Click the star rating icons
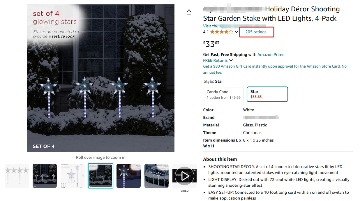360x201 pixels. tap(221, 32)
